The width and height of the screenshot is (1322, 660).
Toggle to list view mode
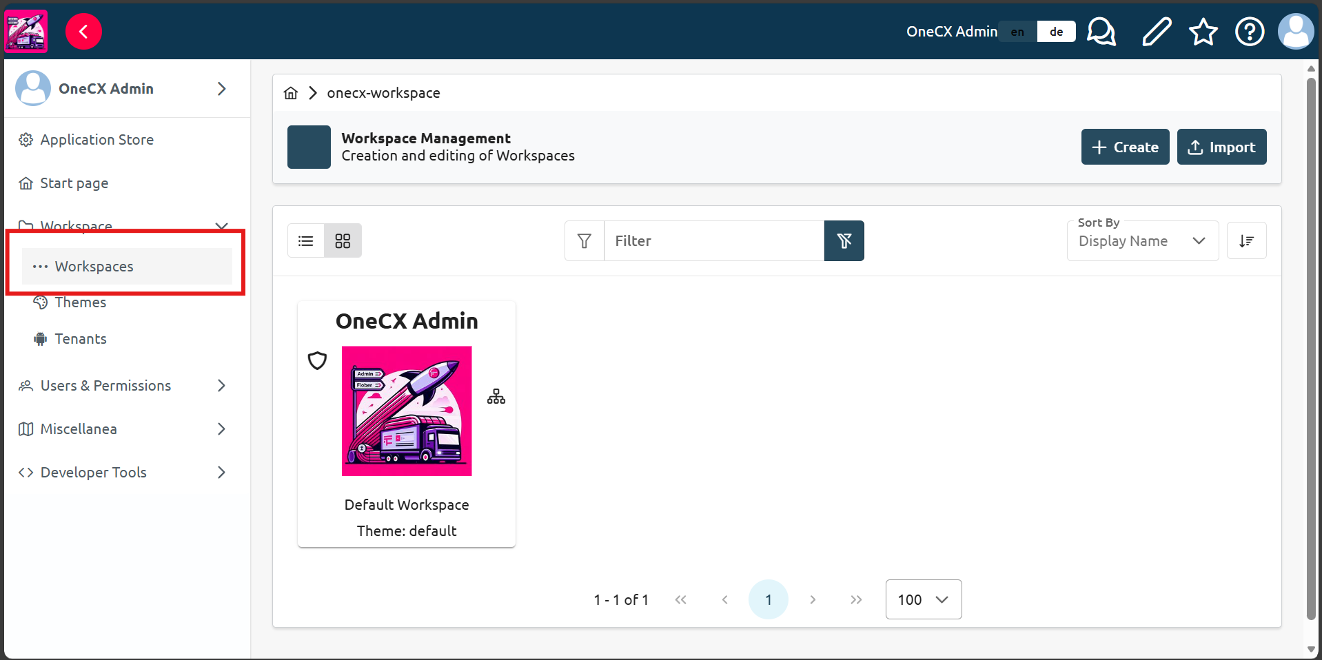pos(305,240)
